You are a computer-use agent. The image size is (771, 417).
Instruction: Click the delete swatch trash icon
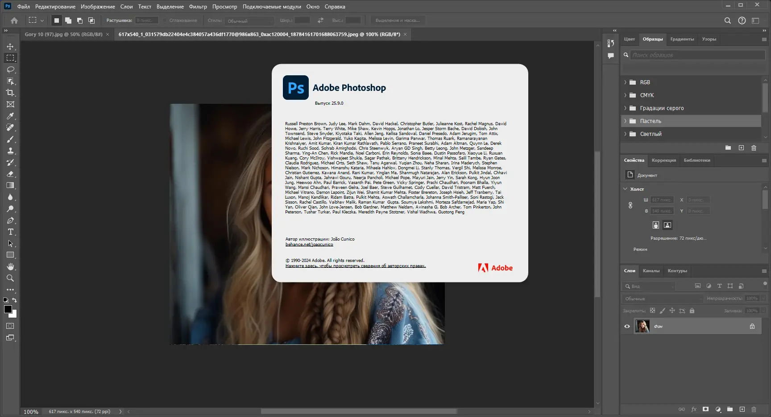pos(754,148)
